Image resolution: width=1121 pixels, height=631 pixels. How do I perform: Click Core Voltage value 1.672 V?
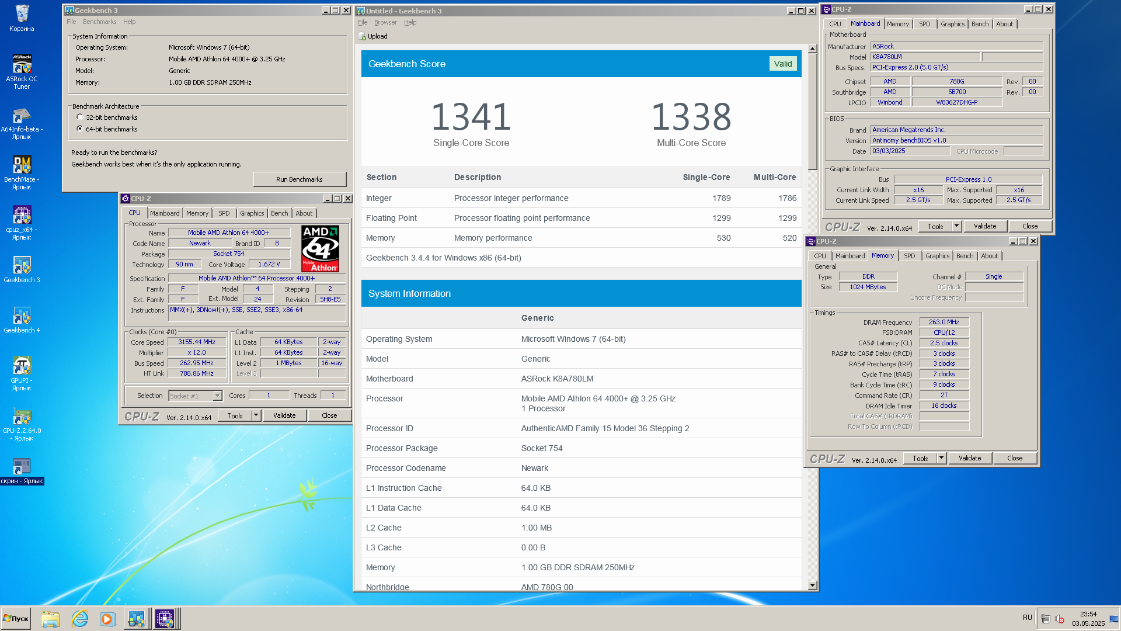click(x=269, y=264)
